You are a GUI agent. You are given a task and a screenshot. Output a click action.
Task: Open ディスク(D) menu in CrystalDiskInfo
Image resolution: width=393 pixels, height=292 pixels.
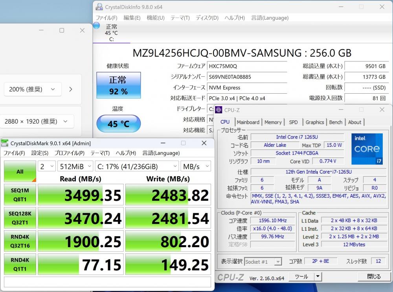tap(207, 18)
